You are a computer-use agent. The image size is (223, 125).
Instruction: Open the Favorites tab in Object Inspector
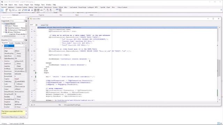point(18,43)
